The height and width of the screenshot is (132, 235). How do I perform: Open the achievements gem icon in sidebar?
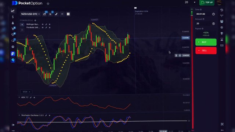(13, 34)
